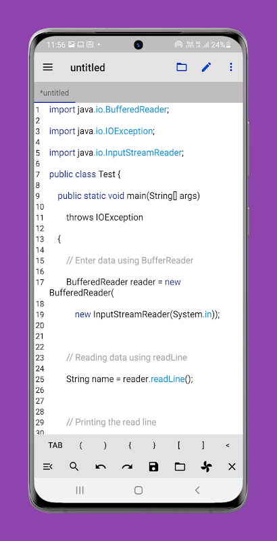The height and width of the screenshot is (541, 277).
Task: Redo the last undone edit
Action: coord(127,467)
